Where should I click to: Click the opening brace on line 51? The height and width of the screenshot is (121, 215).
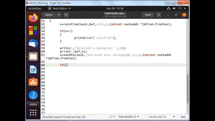pyautogui.click(x=50, y=21)
